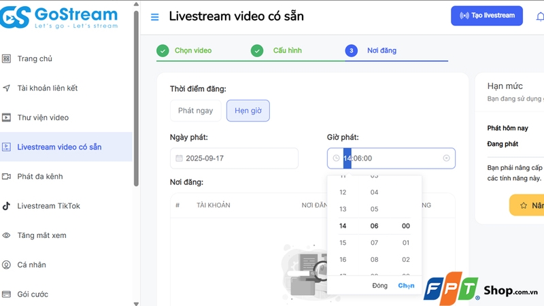The image size is (544, 306).
Task: Click the Phát đa kênh camera icon
Action: 6,177
